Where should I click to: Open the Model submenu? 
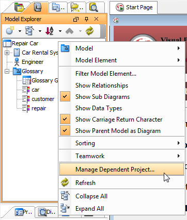pos(121,48)
